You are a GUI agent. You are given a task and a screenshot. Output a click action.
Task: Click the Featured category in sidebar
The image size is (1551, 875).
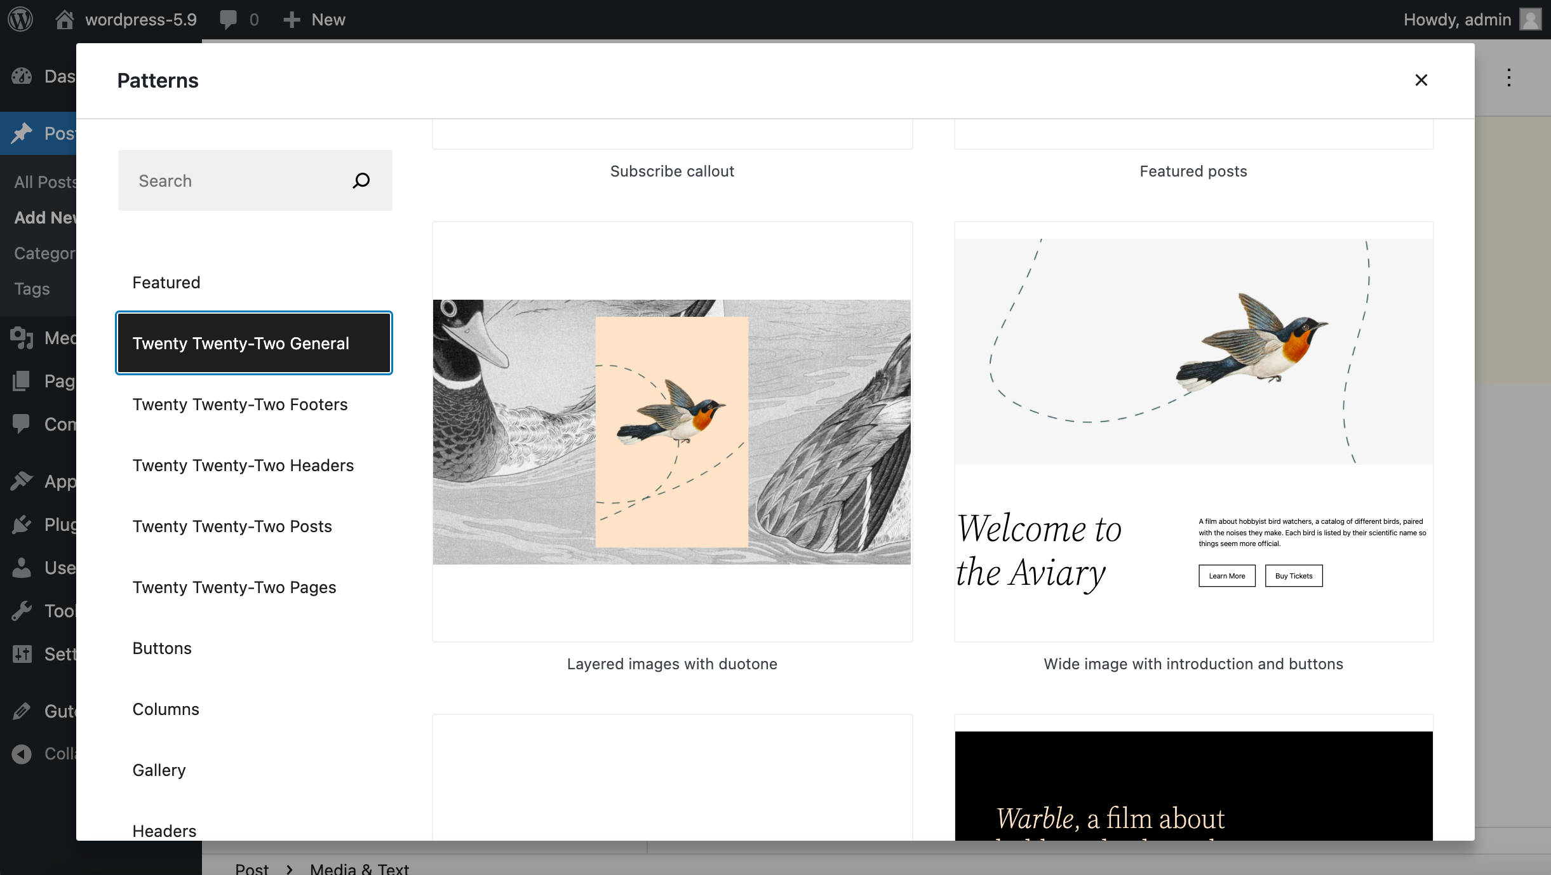pyautogui.click(x=166, y=282)
